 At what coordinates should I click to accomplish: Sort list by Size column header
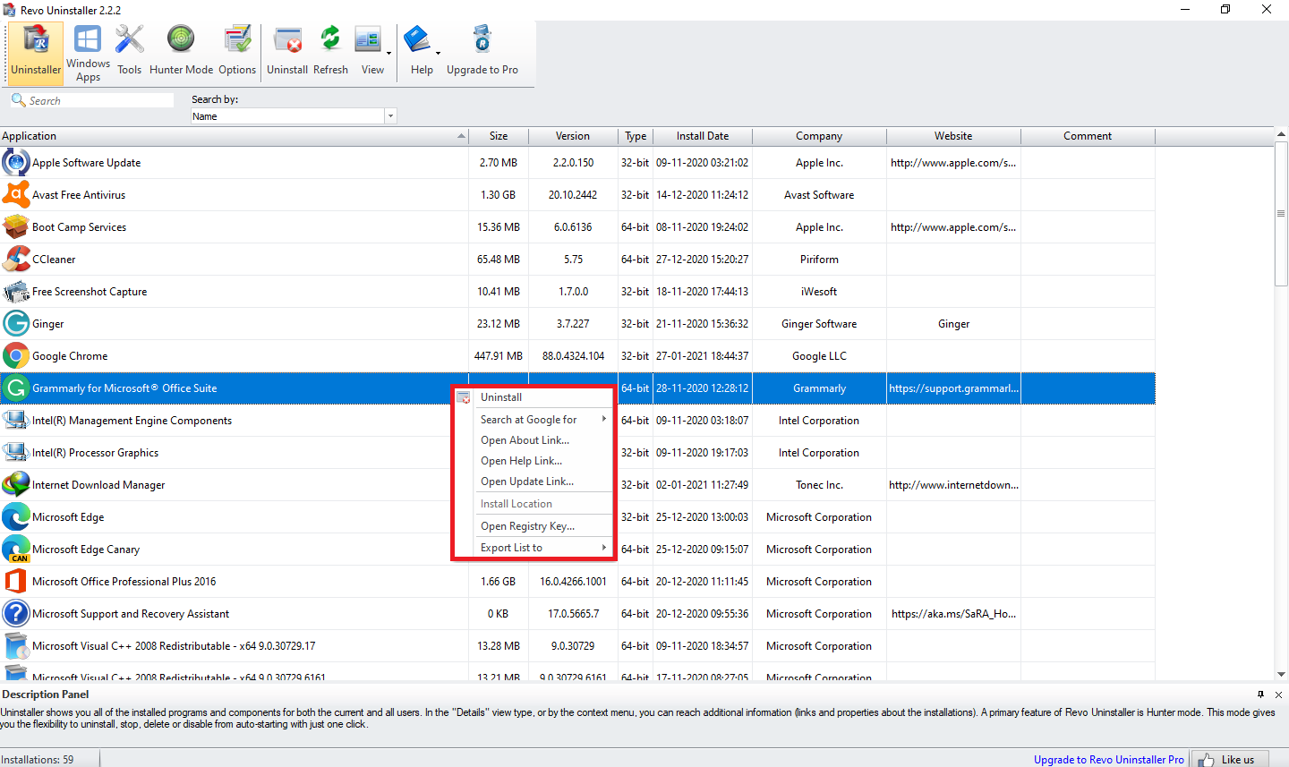click(499, 136)
